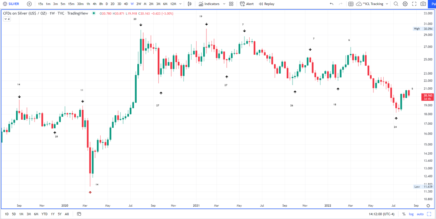Select the 15m interval
Screen dimensions: 436x219
tap(72, 4)
